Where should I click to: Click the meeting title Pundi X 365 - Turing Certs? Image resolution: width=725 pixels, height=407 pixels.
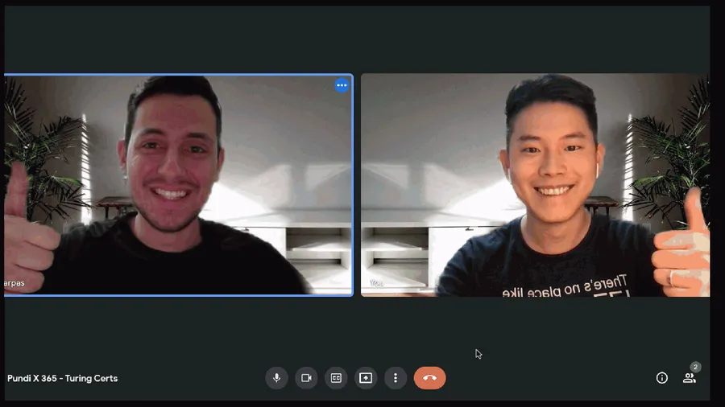tap(63, 379)
